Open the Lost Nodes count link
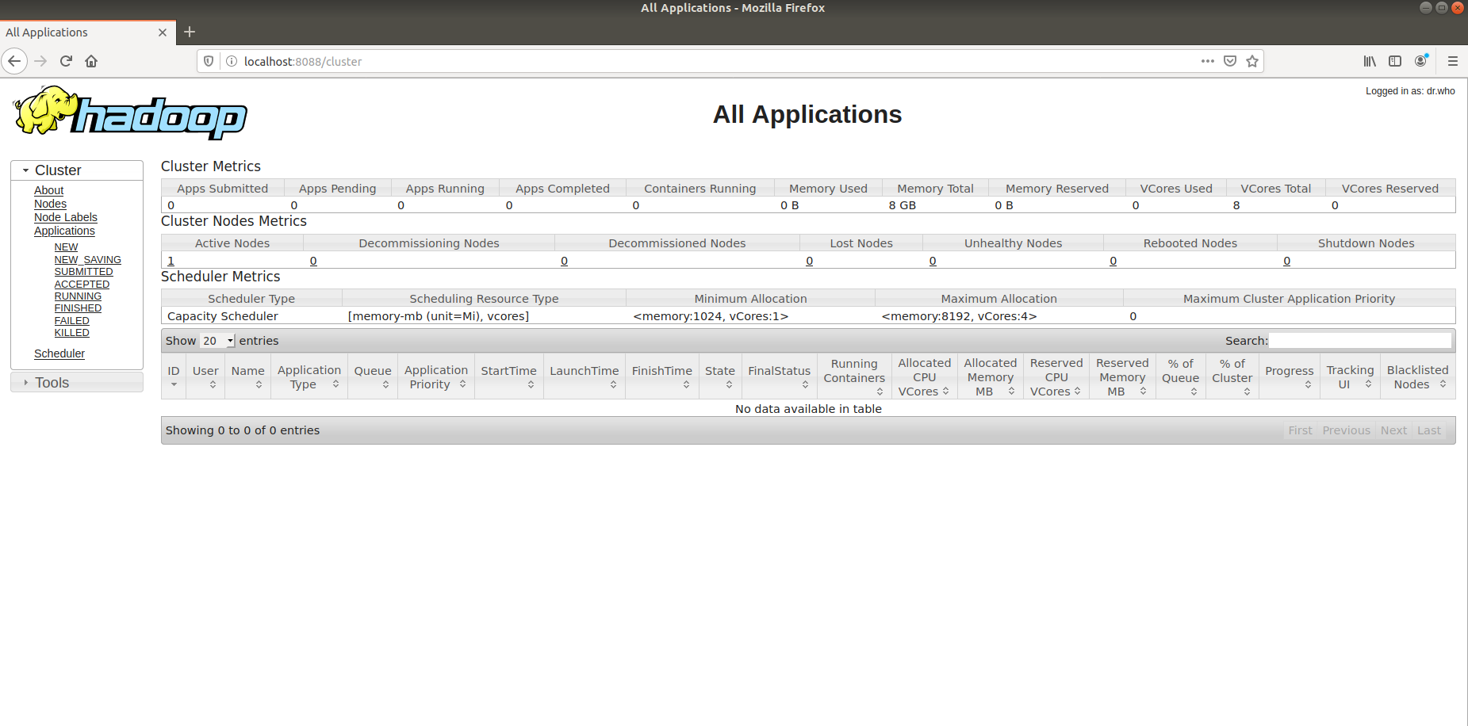This screenshot has height=726, width=1468. [x=809, y=261]
